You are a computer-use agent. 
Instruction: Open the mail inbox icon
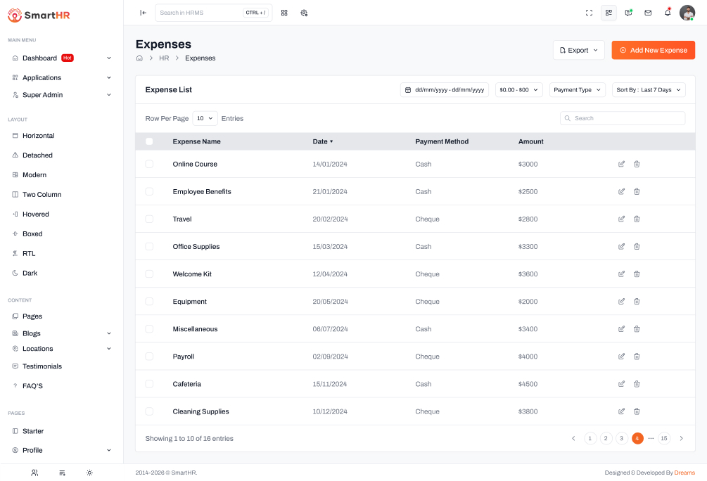[648, 13]
